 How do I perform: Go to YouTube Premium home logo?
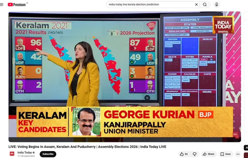pyautogui.click(x=17, y=5)
